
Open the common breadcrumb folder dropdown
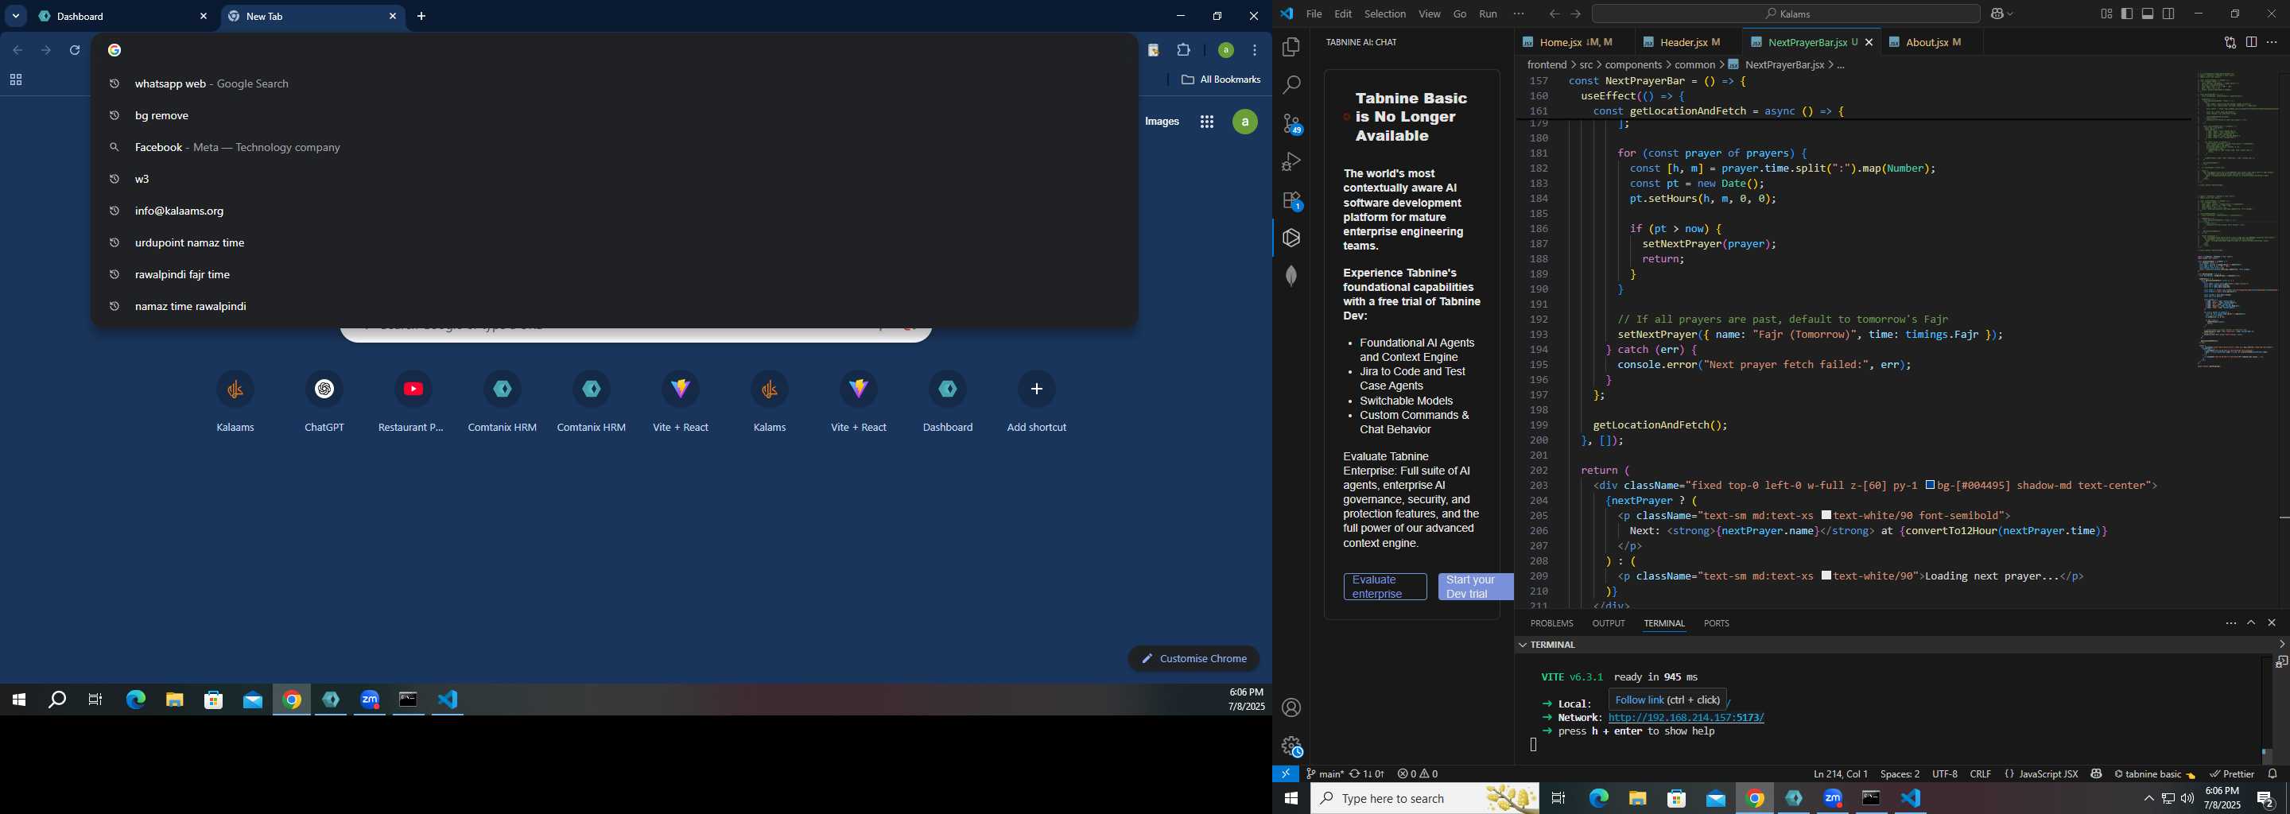coord(1694,65)
